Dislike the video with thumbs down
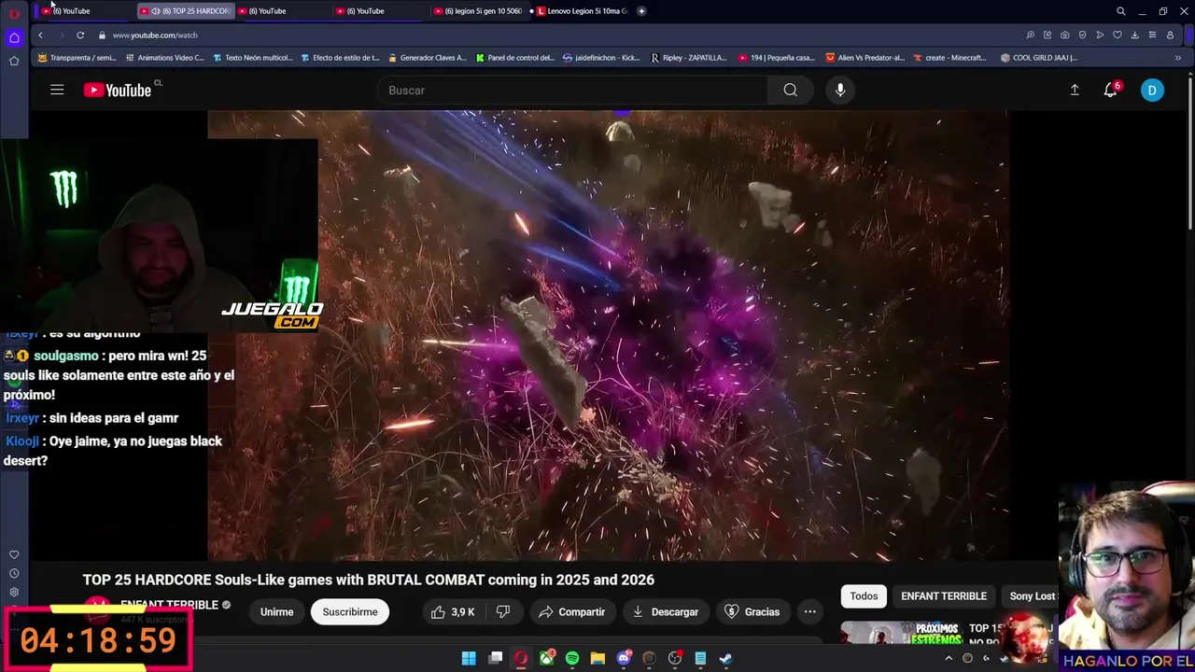The height and width of the screenshot is (672, 1195). (503, 611)
